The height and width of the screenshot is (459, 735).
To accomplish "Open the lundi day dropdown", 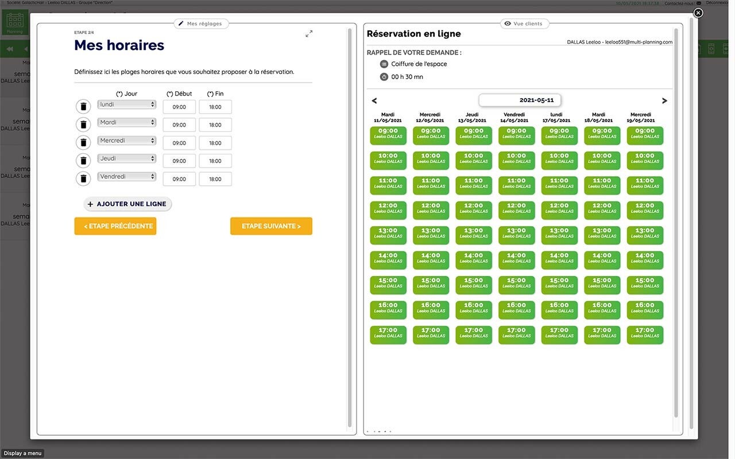I will tap(126, 104).
